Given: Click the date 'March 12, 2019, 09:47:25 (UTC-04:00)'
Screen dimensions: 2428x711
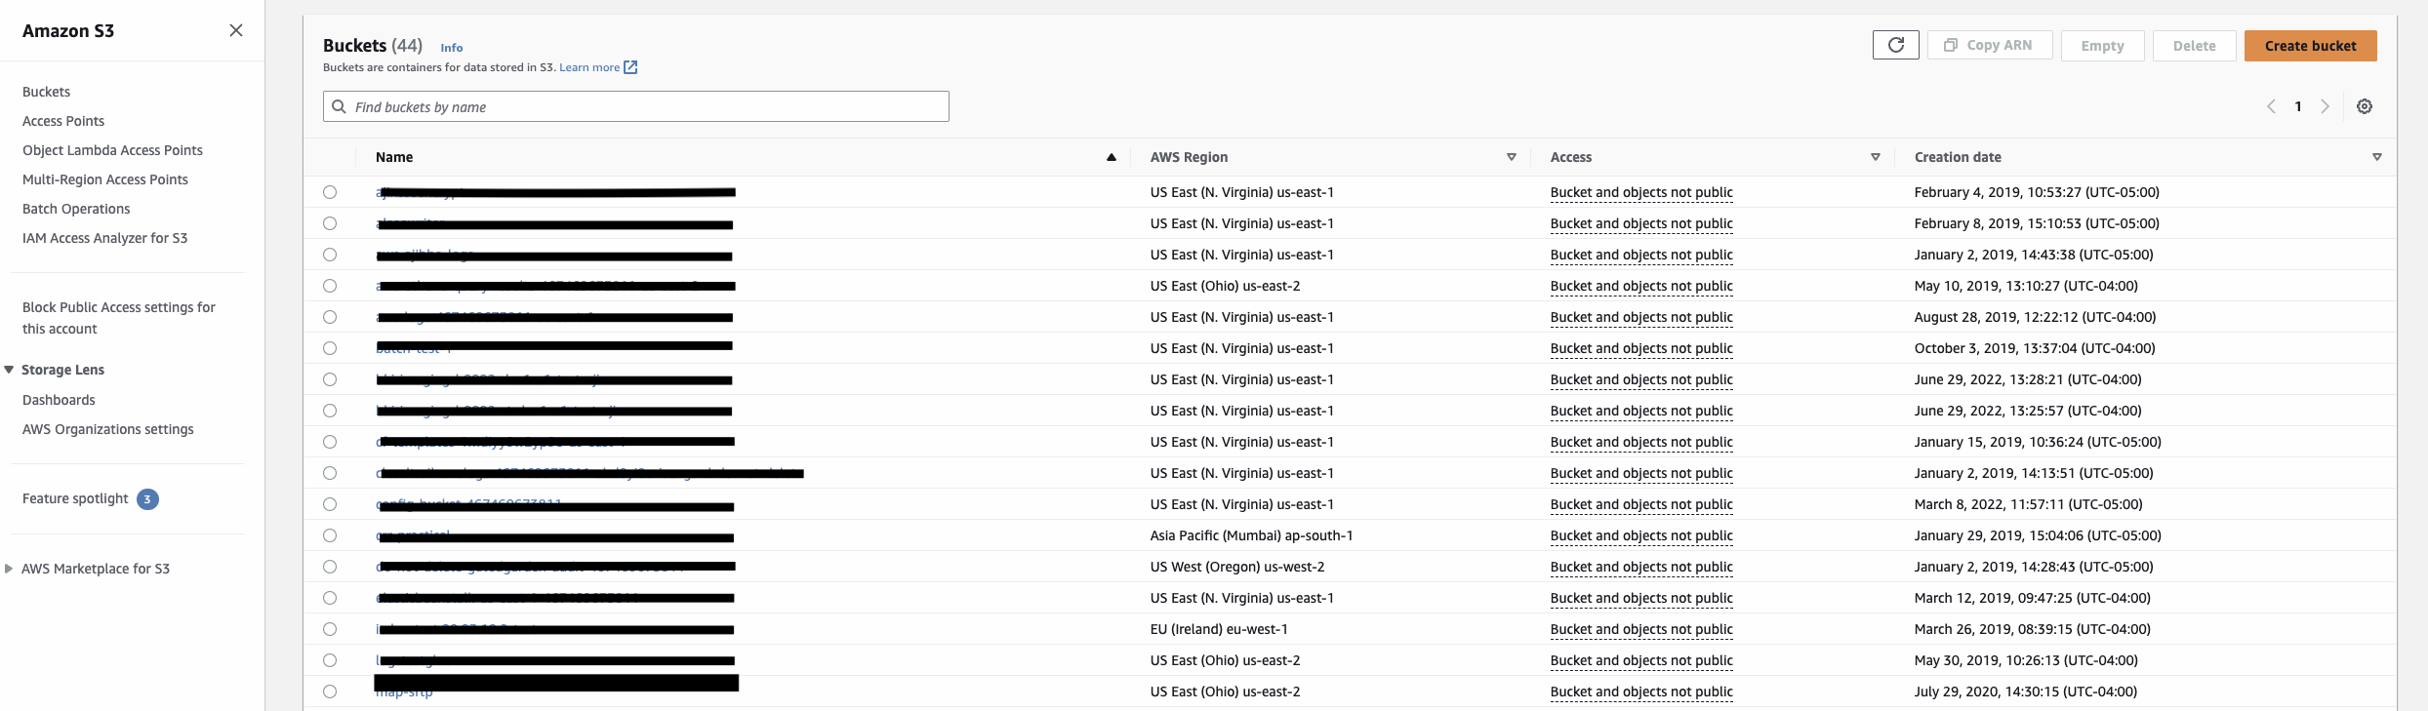Looking at the screenshot, I should click(x=2033, y=598).
